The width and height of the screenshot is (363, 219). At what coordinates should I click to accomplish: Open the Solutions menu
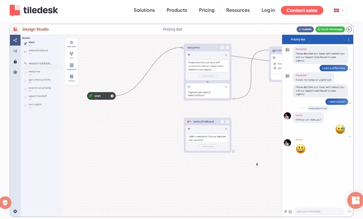pyautogui.click(x=144, y=10)
